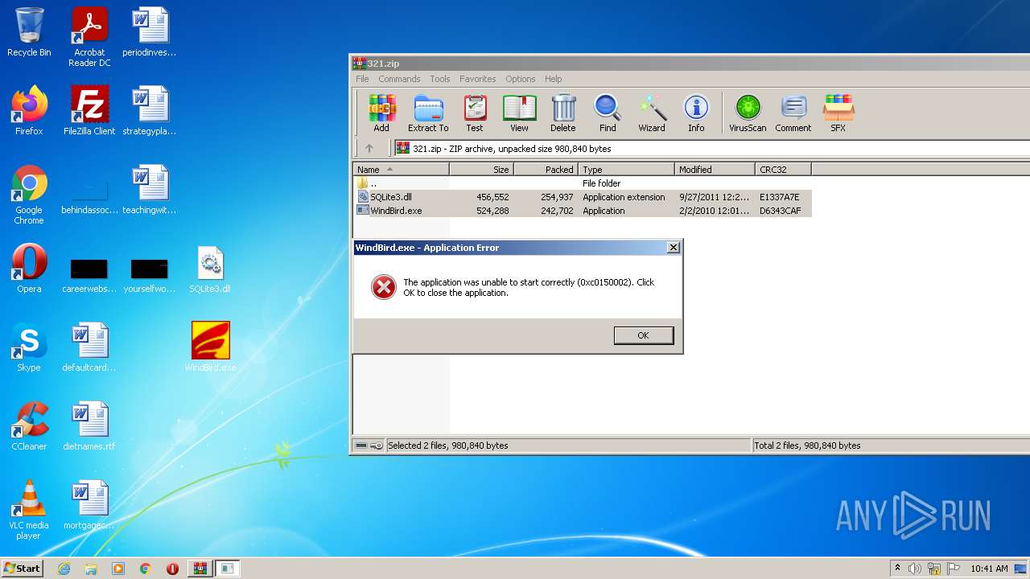Viewport: 1030px width, 579px height.
Task: Open the File menu in WinRAR
Action: [x=362, y=79]
